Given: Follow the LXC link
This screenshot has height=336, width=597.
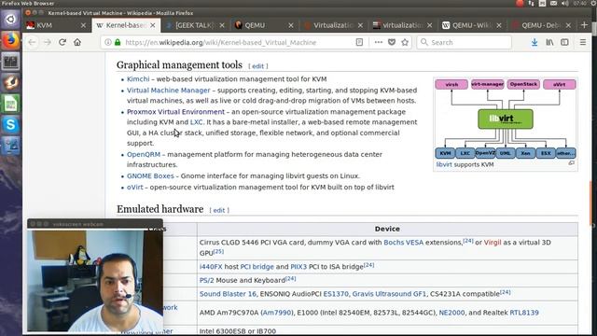Looking at the screenshot, I should [x=196, y=122].
